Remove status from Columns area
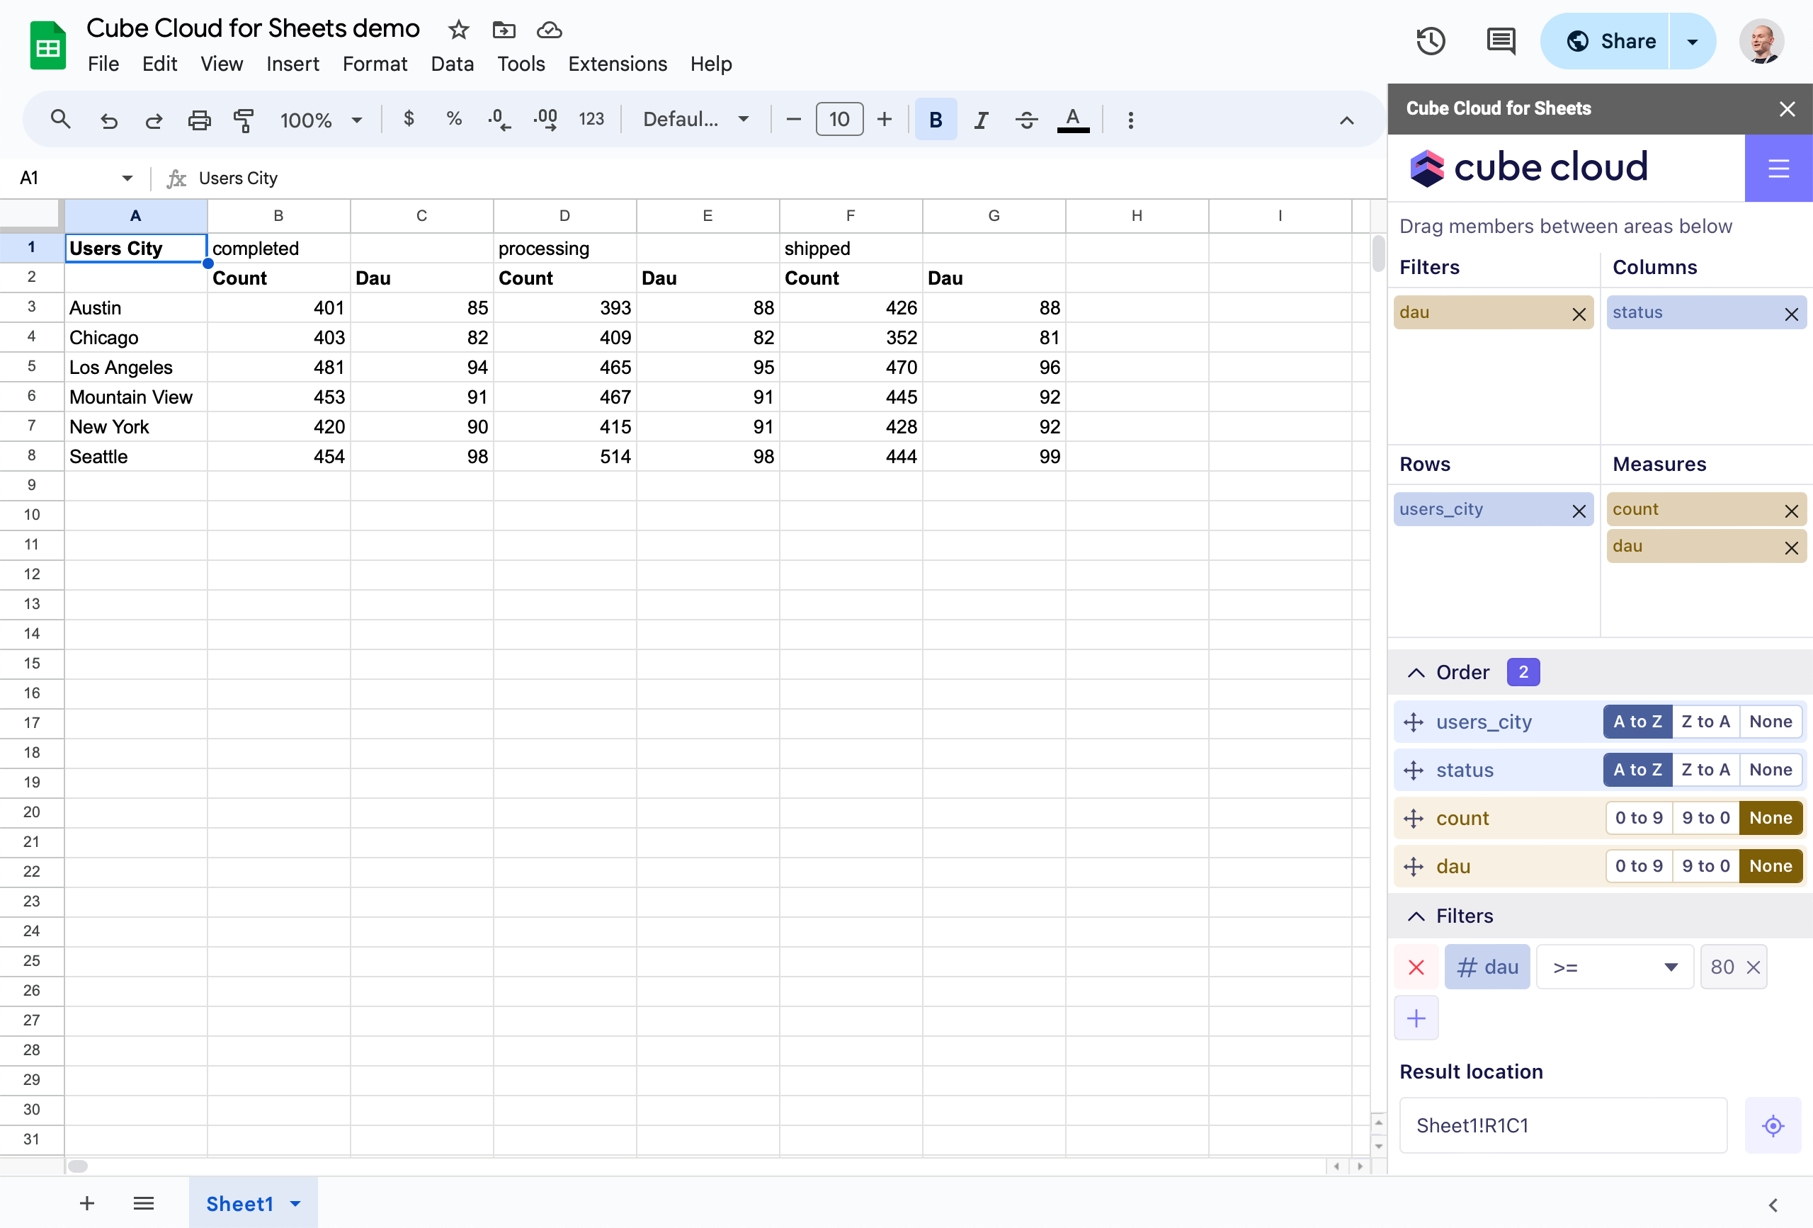This screenshot has height=1228, width=1813. click(1791, 314)
